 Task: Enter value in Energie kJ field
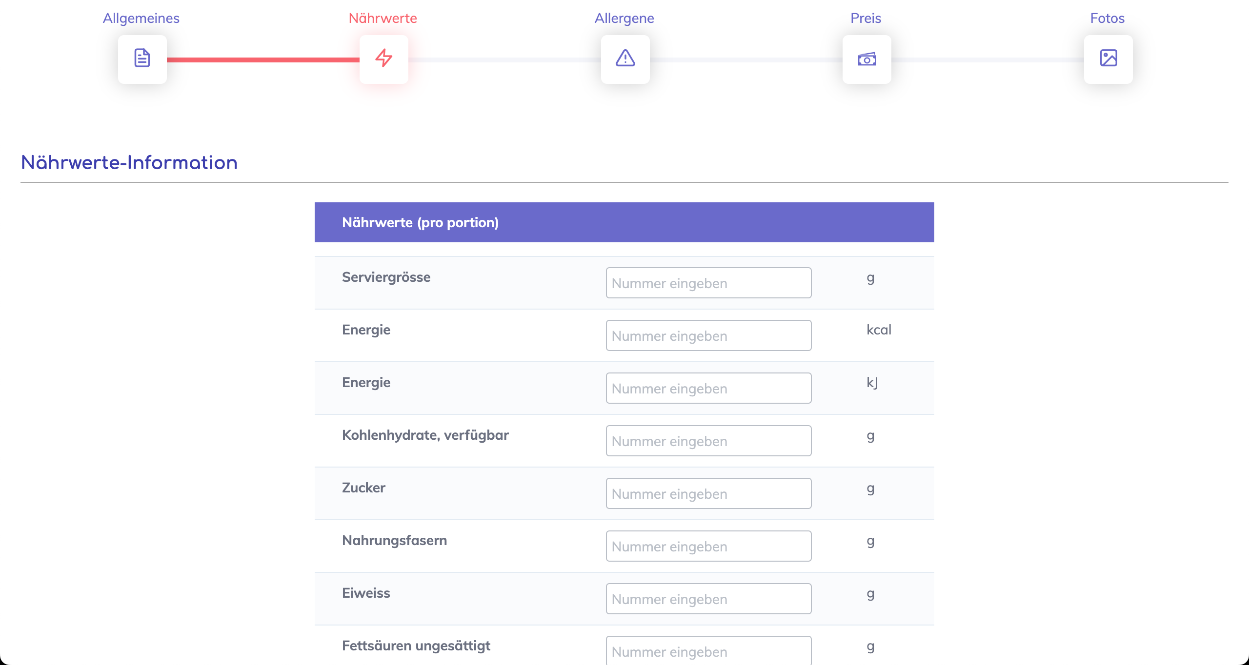(708, 388)
